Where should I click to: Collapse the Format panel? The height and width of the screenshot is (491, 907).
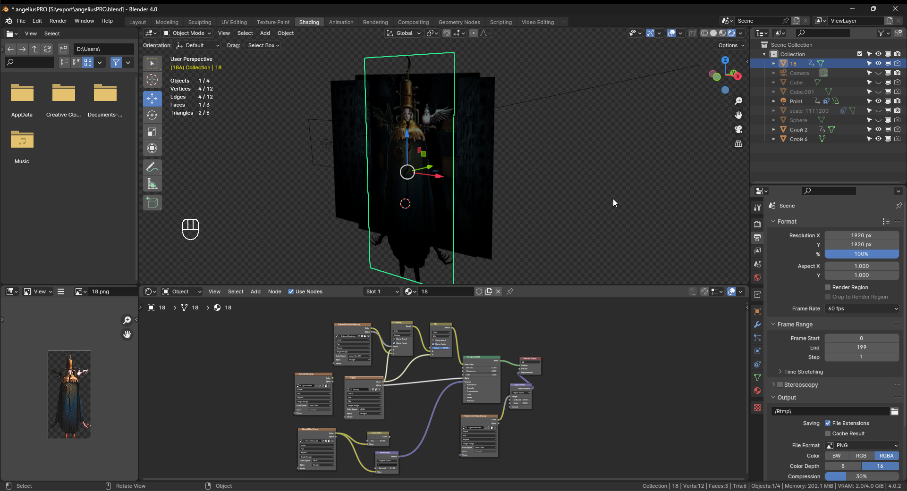click(787, 222)
